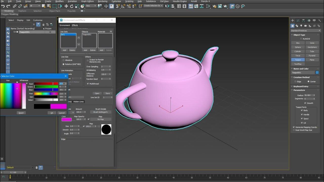The height and width of the screenshot is (182, 324).
Task: Toggle the 3D Snaps icon
Action: [118, 6]
